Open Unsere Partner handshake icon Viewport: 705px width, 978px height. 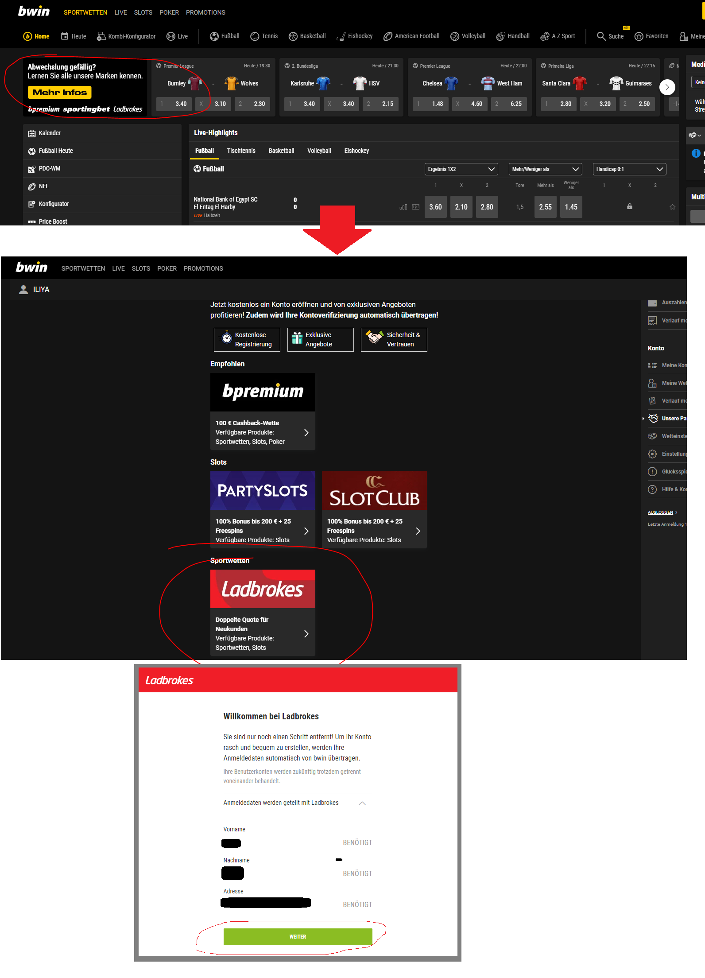pos(653,418)
